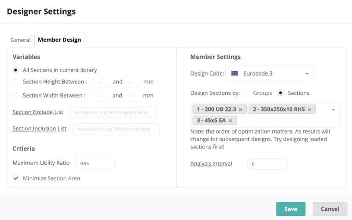This screenshot has height=220, width=352.
Task: Choose design sections by Groups
Action: click(x=246, y=93)
